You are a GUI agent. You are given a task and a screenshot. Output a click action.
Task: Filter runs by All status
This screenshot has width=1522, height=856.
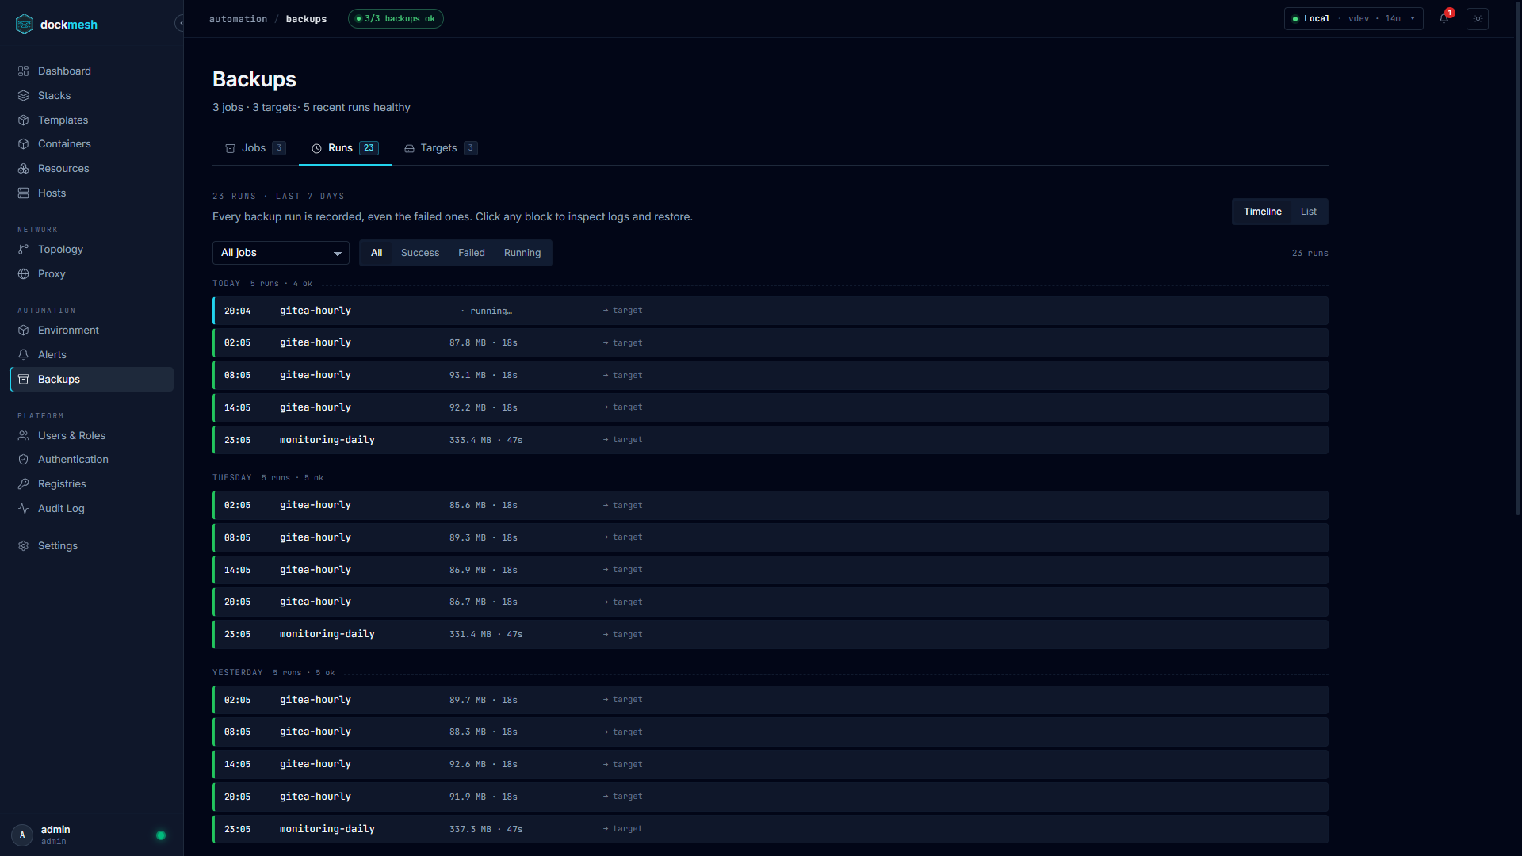377,253
